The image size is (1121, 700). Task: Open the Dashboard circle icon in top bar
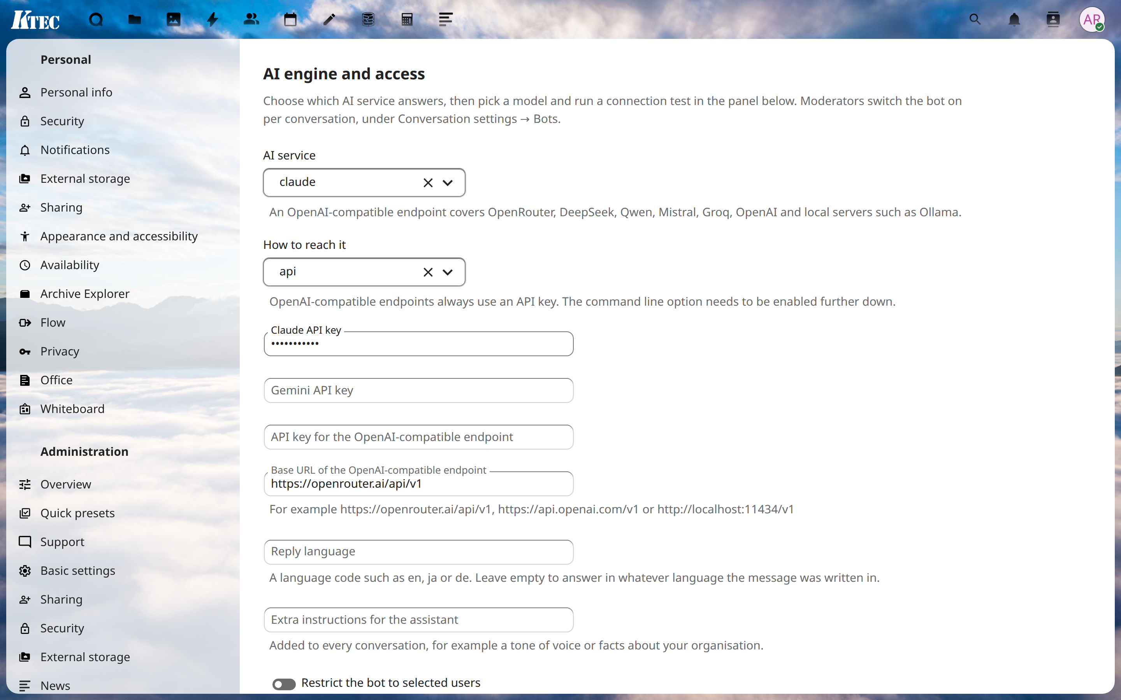pyautogui.click(x=96, y=19)
